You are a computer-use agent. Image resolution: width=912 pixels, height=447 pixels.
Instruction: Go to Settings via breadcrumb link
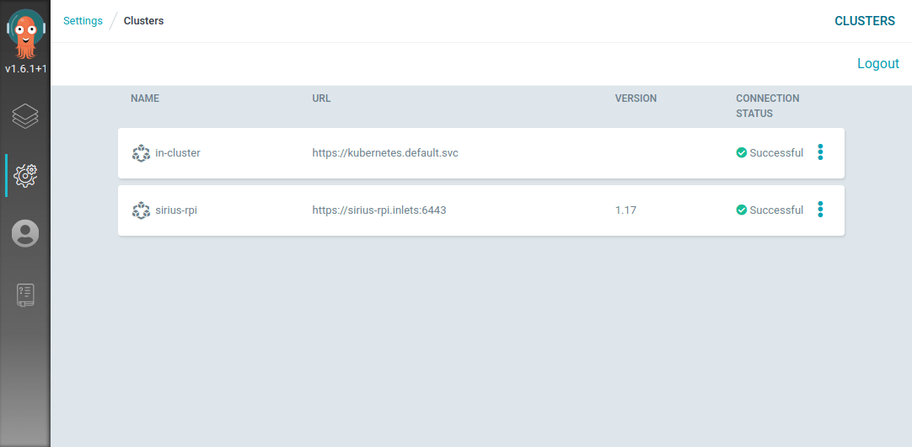point(83,21)
